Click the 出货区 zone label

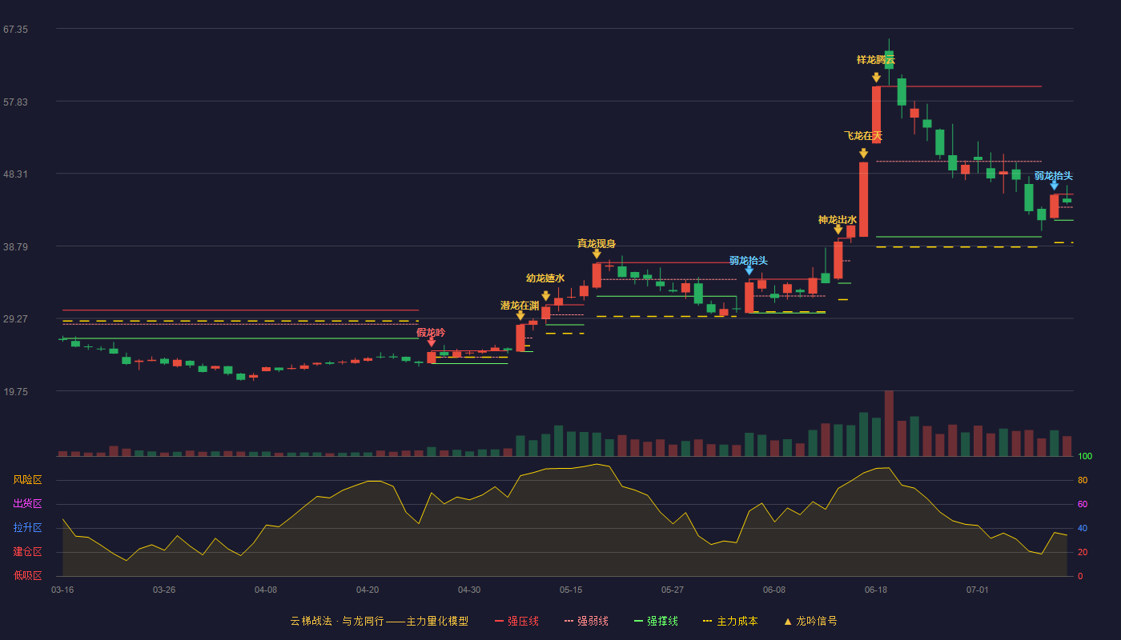[x=27, y=504]
